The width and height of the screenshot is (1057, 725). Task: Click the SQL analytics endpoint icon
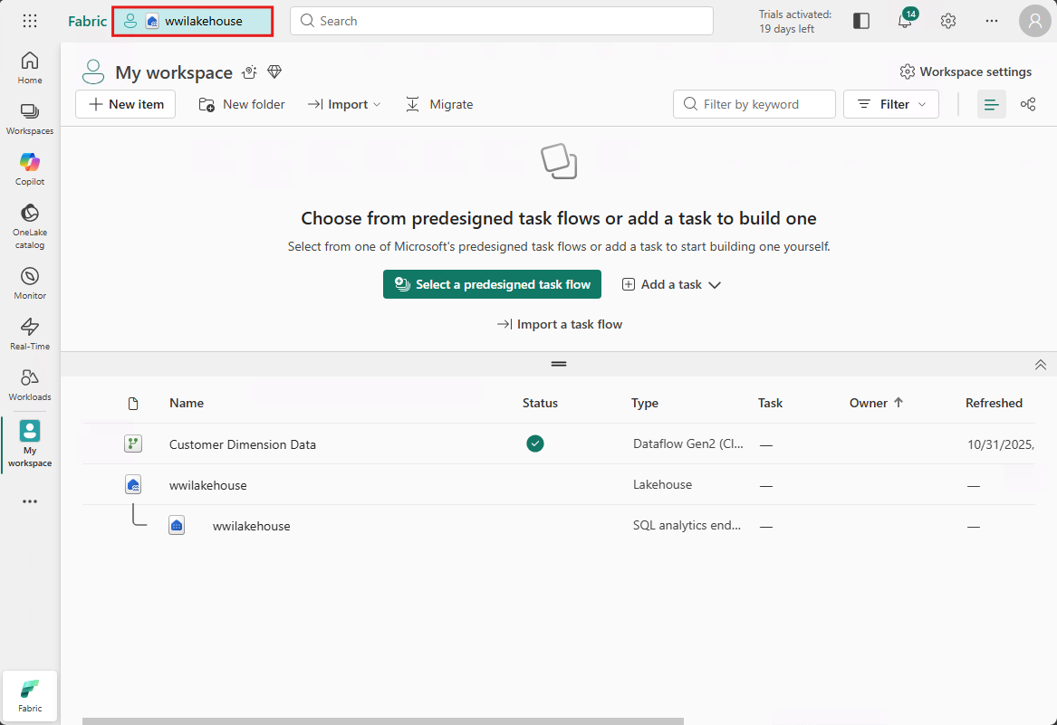177,526
